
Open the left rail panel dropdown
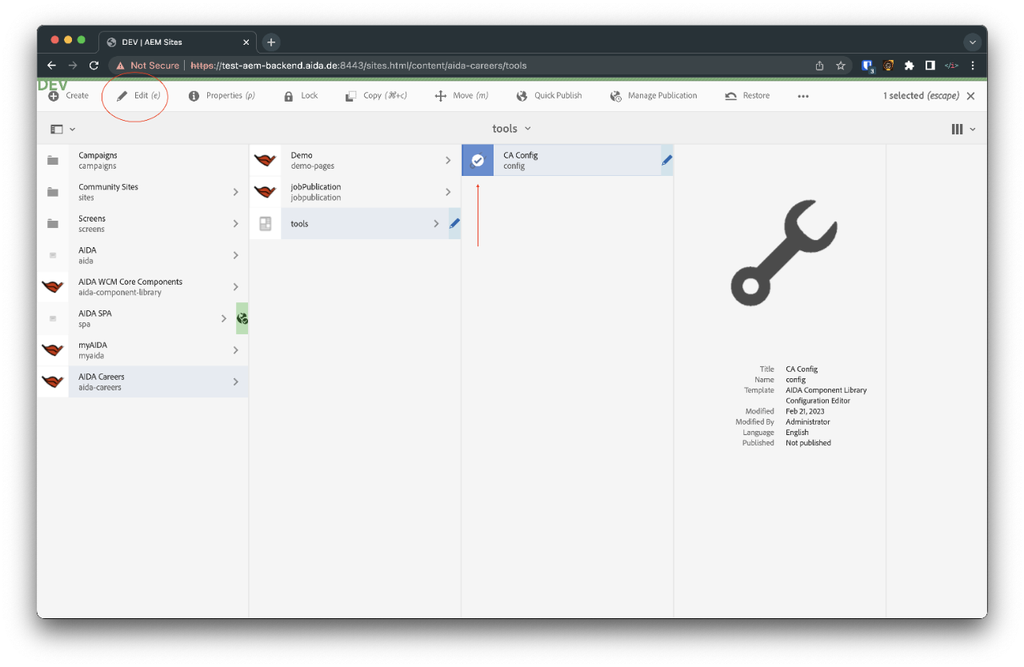point(62,129)
